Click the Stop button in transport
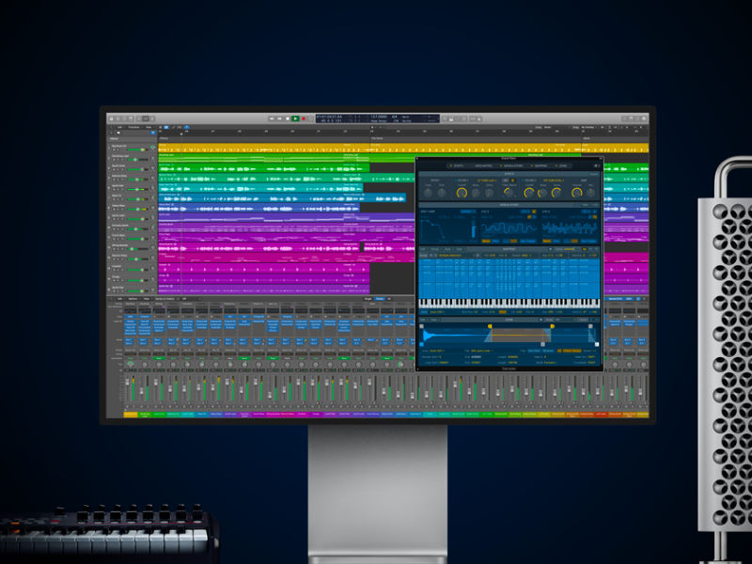 [x=288, y=118]
